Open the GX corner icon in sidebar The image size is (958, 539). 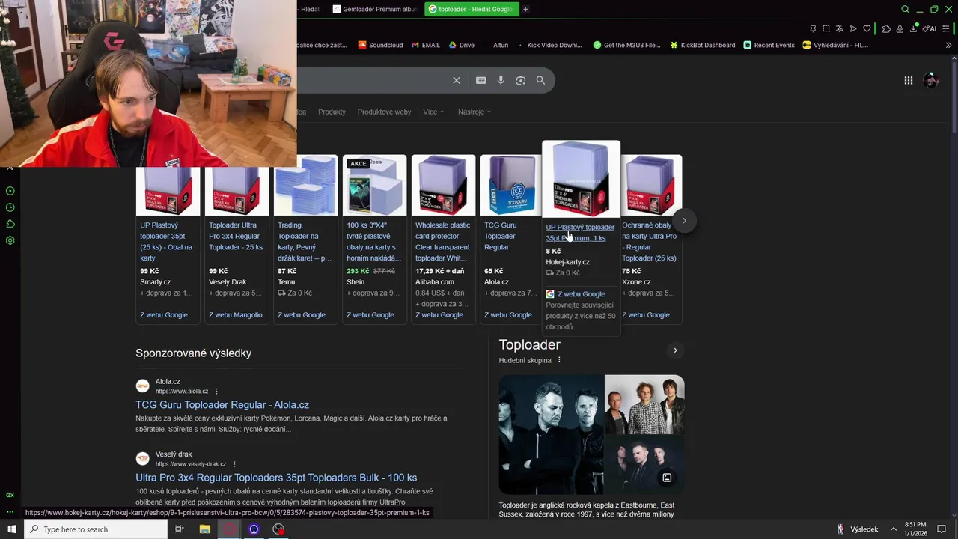(x=10, y=496)
